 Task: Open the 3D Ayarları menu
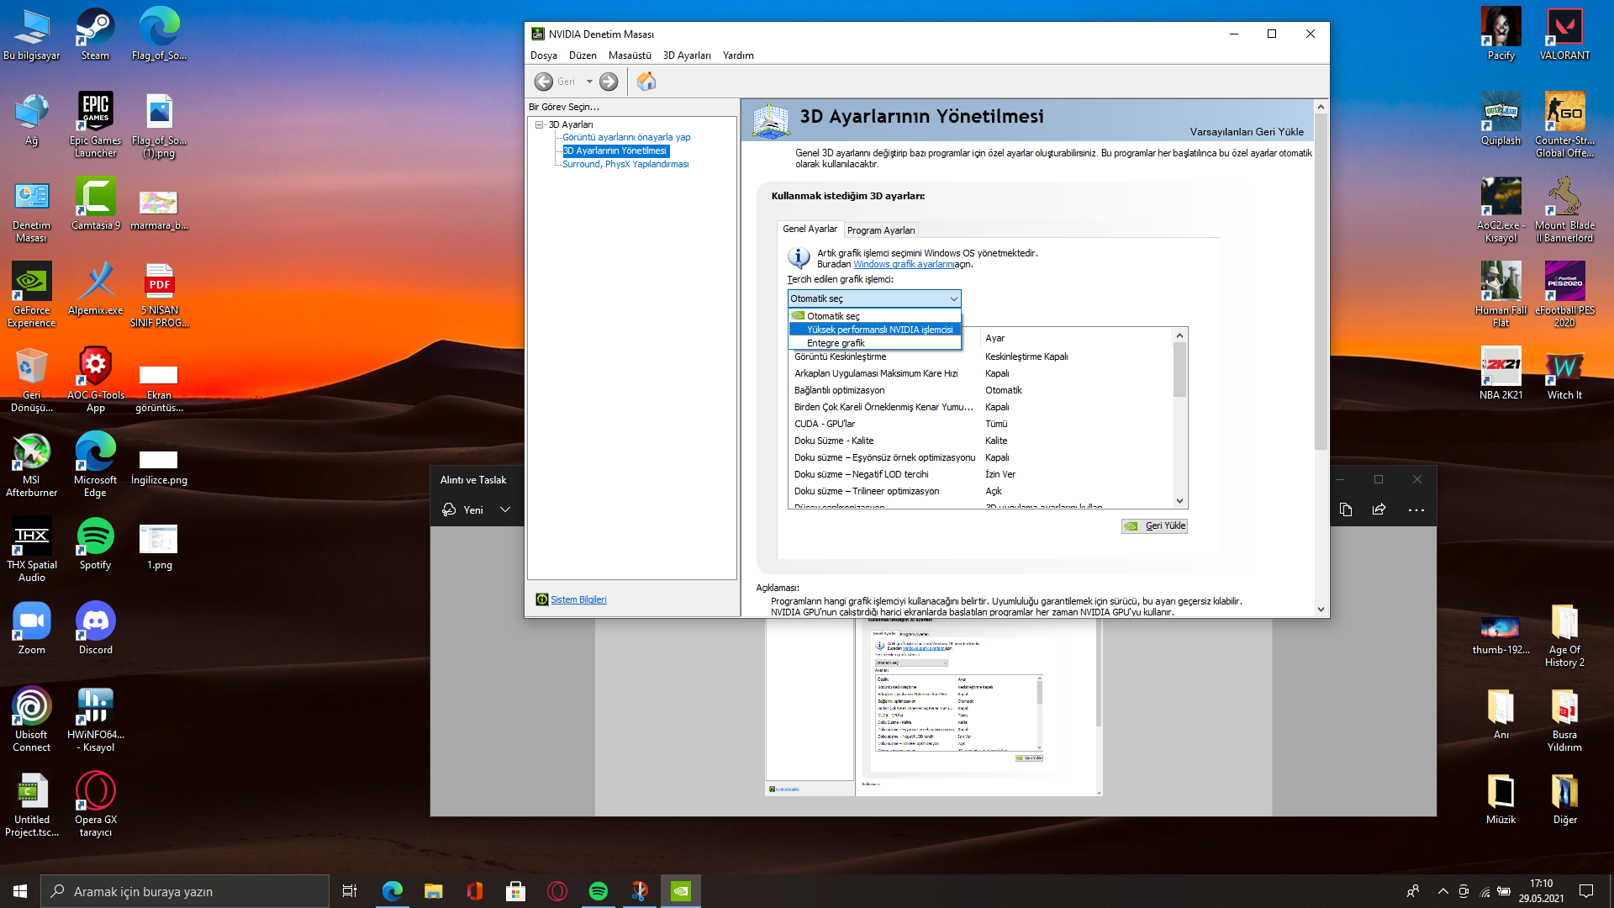click(x=686, y=55)
